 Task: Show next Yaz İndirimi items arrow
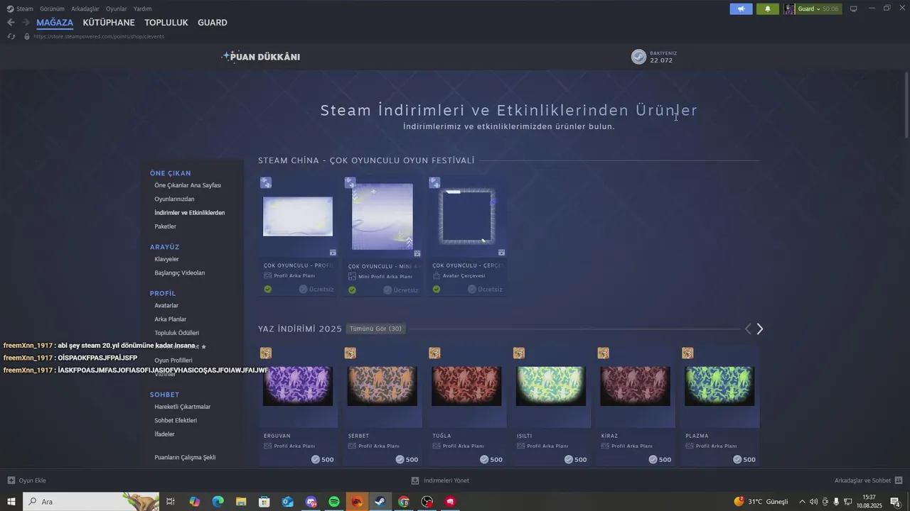point(759,329)
